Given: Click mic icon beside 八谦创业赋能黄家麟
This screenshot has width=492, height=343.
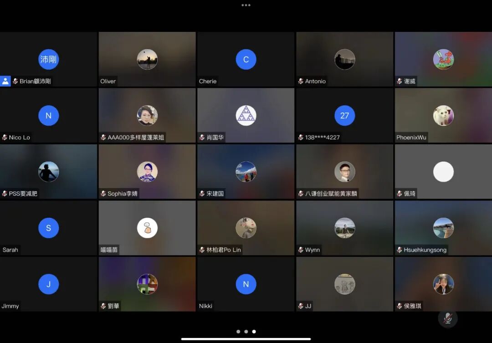Looking at the screenshot, I should click(301, 194).
